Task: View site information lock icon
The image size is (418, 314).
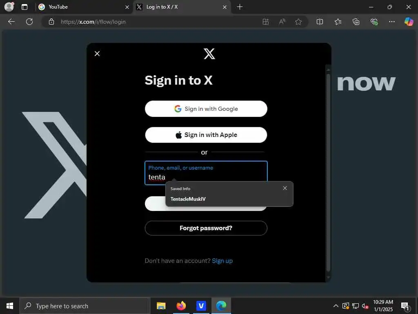Action: pos(51,22)
